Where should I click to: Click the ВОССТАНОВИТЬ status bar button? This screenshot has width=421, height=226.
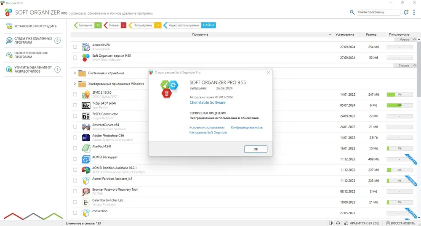point(401,223)
